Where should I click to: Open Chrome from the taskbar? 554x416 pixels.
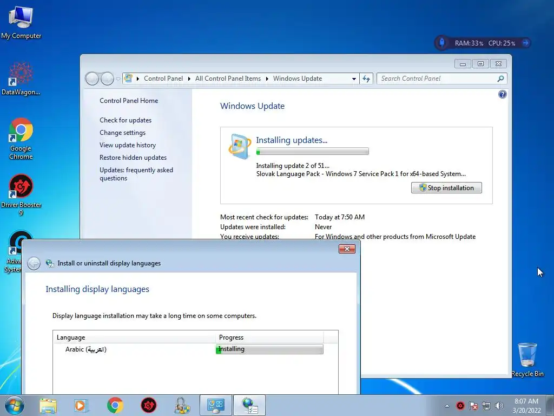pos(115,405)
